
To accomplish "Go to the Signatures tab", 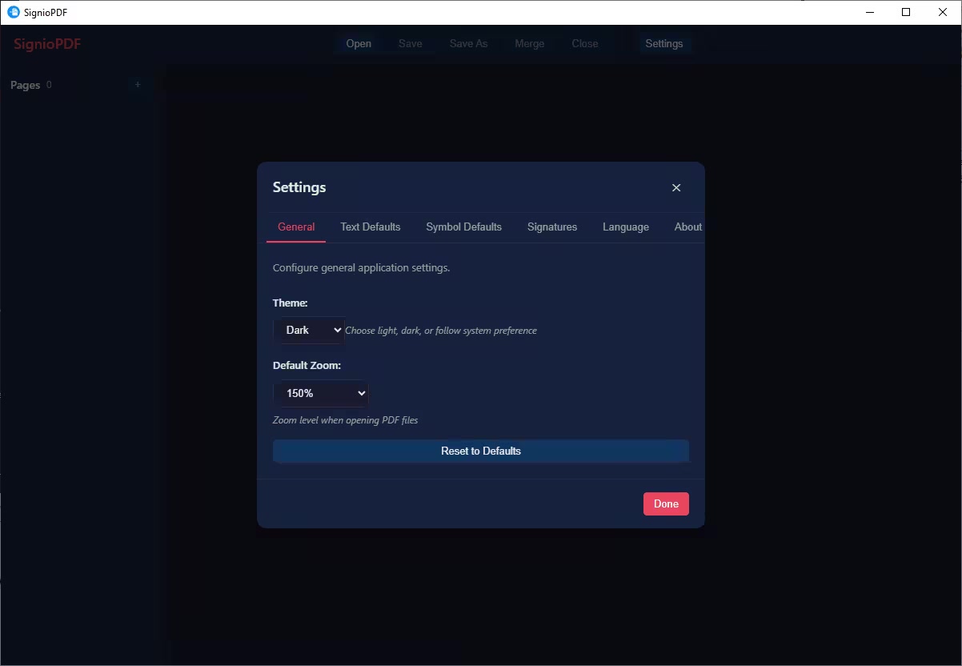I will [552, 227].
